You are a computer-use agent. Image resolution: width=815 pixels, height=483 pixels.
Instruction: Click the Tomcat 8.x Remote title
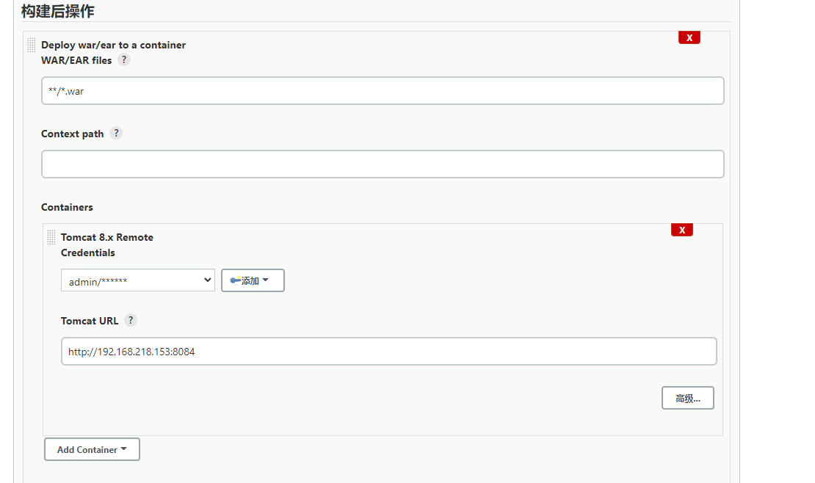pyautogui.click(x=107, y=237)
